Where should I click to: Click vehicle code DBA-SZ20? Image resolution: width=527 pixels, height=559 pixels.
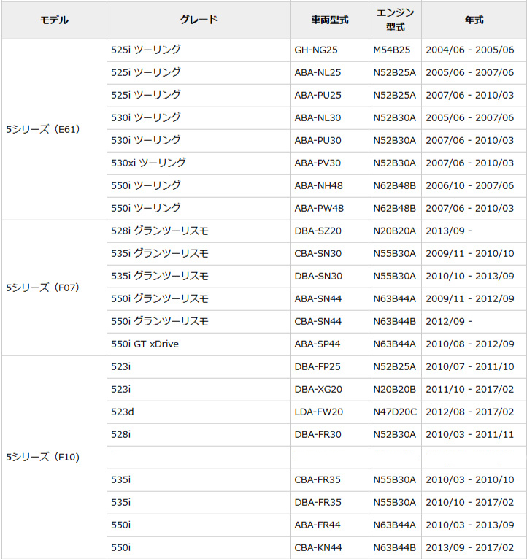[318, 231]
